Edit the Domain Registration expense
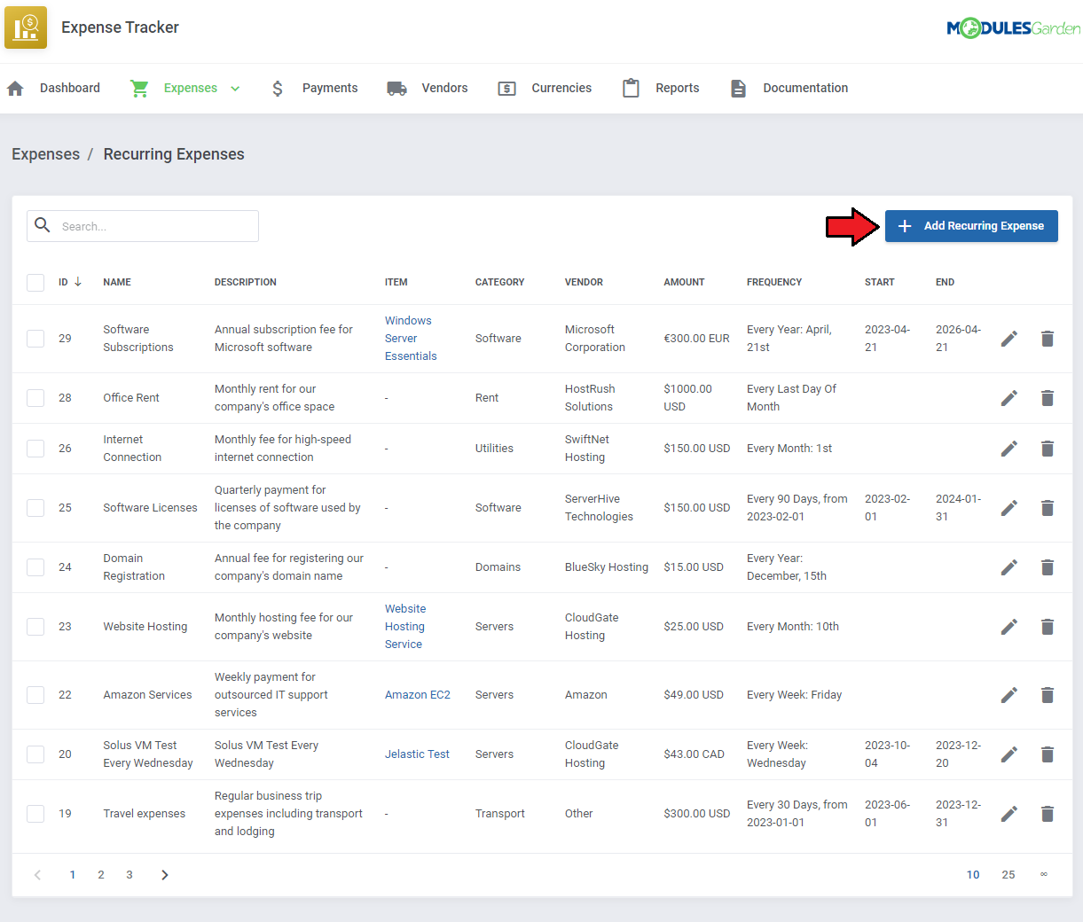The height and width of the screenshot is (922, 1083). tap(1009, 567)
